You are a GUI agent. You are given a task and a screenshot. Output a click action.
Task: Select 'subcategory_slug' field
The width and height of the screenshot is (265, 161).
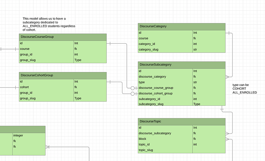(151, 104)
